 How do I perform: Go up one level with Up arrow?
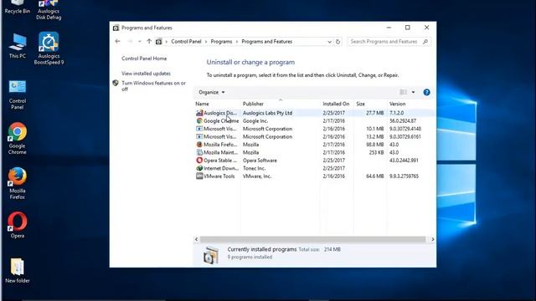(149, 41)
